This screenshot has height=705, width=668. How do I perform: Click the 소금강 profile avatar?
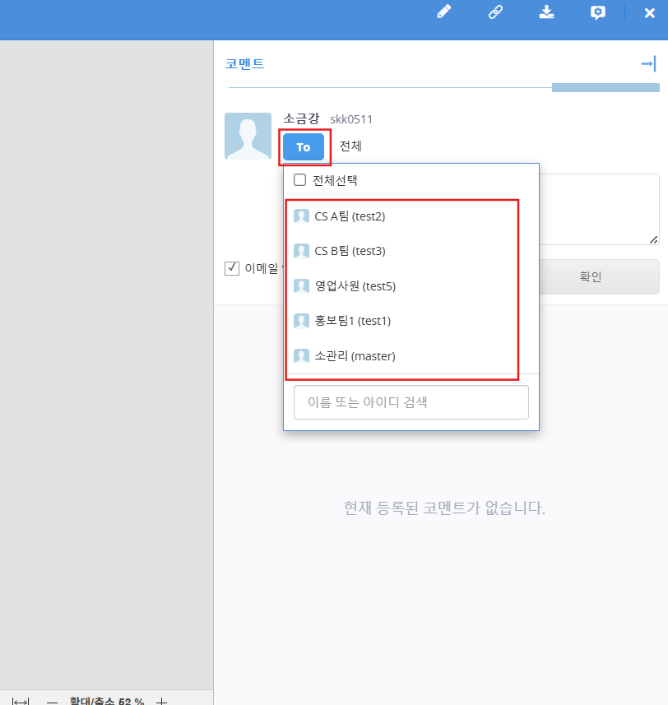[x=248, y=136]
